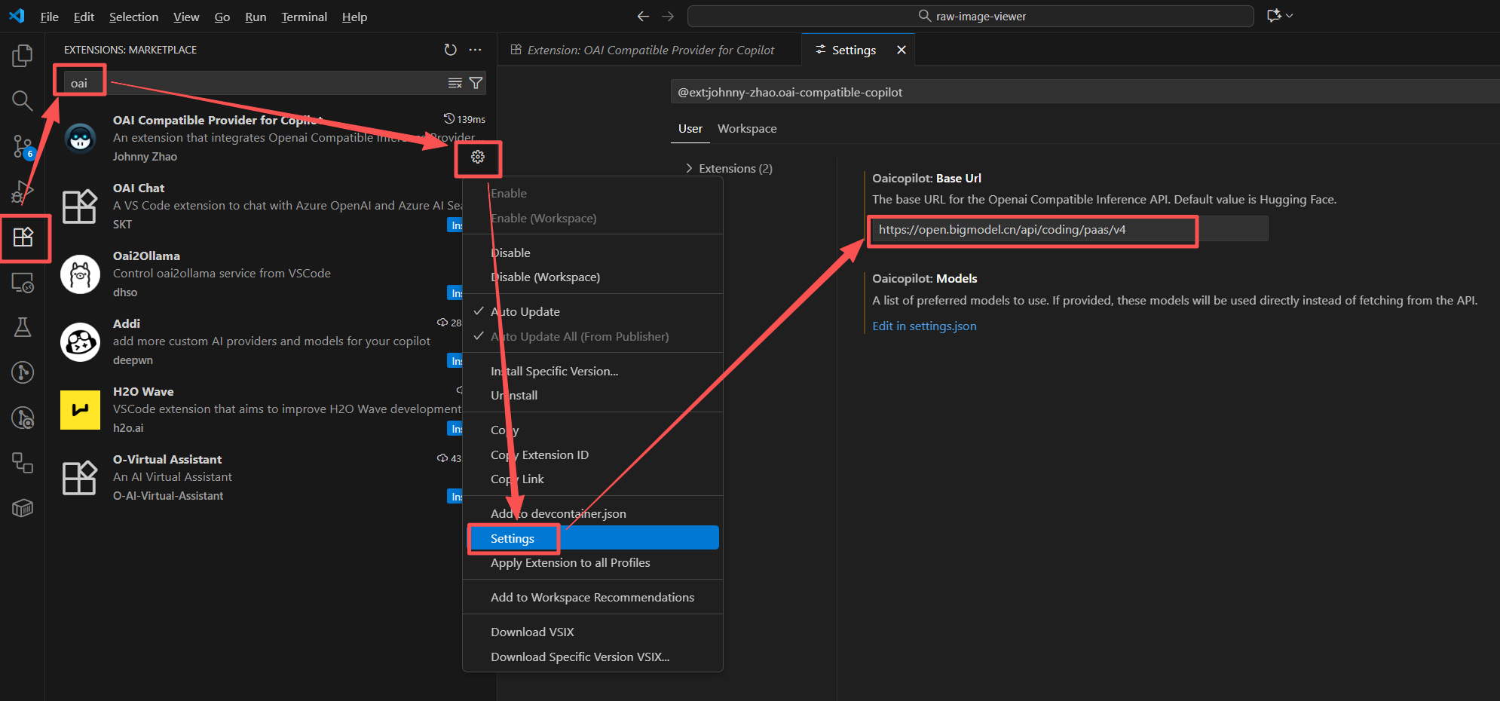
Task: Select the O-Virtual Assistant extension row title
Action: point(167,460)
